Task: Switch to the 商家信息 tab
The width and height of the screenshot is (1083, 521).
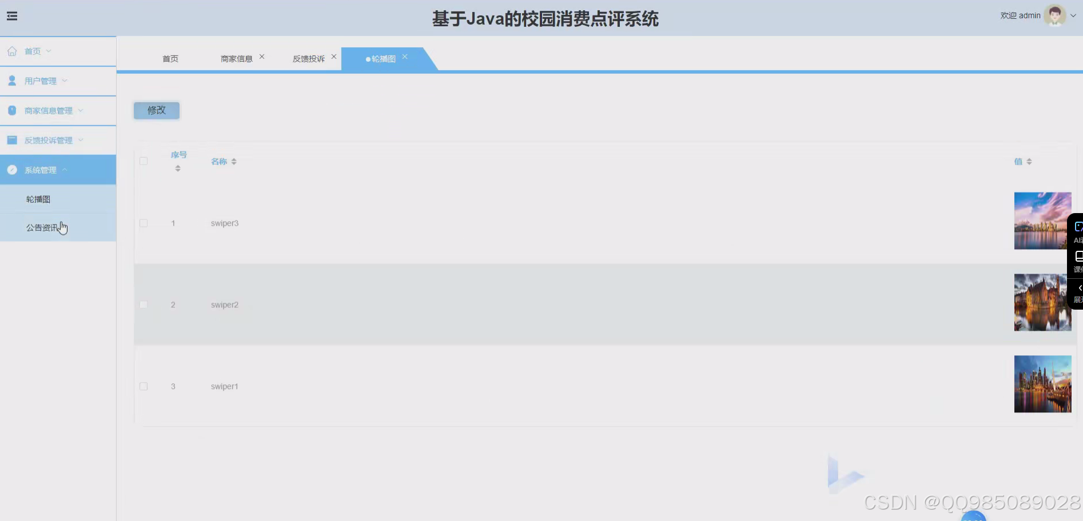Action: (x=237, y=58)
